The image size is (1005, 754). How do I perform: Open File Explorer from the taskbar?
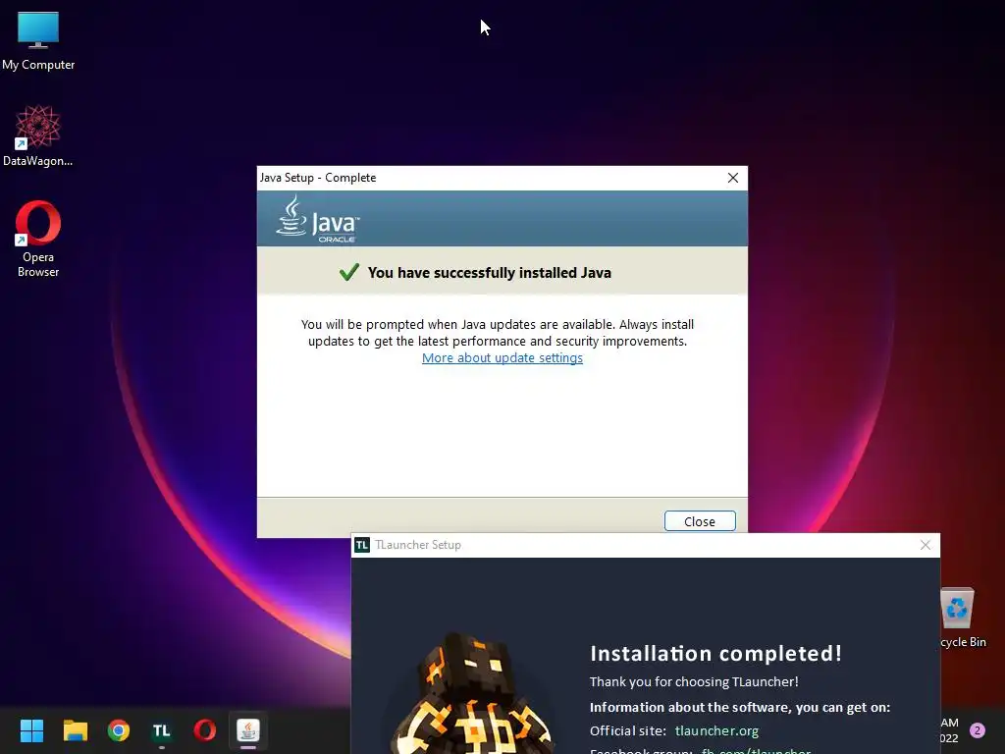point(75,730)
